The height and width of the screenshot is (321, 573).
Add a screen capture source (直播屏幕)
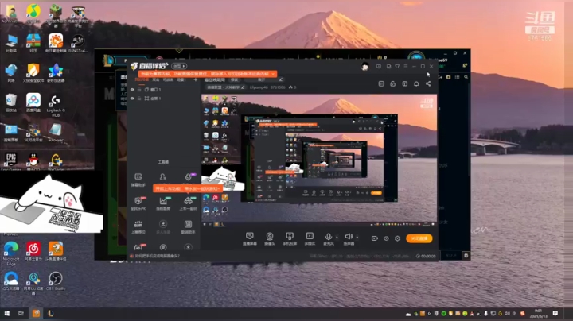tap(250, 238)
